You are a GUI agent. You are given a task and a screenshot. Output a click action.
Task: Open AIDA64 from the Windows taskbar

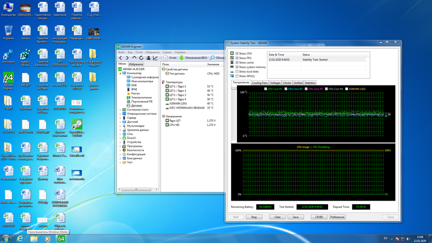pos(61,239)
